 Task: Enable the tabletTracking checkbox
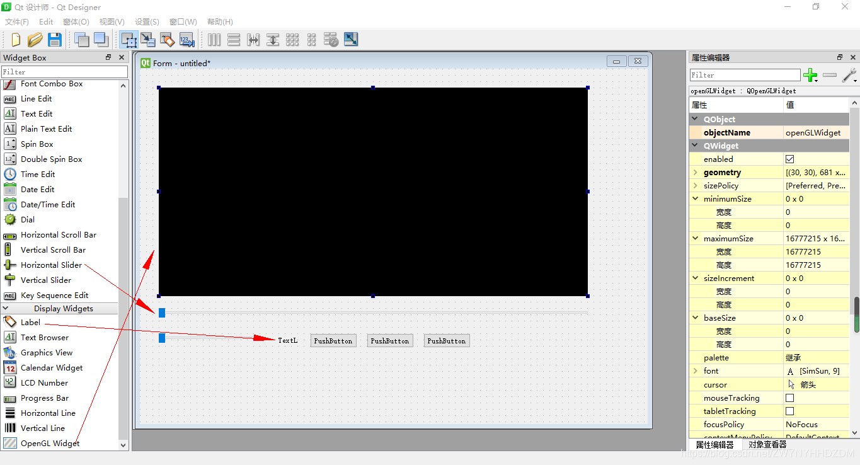[789, 411]
